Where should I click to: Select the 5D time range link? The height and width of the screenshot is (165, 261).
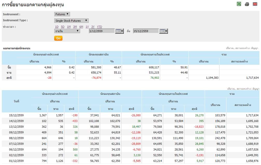tap(63, 27)
